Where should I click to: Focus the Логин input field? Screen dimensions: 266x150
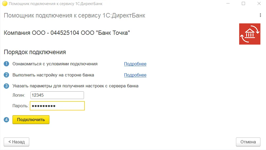(x=57, y=95)
